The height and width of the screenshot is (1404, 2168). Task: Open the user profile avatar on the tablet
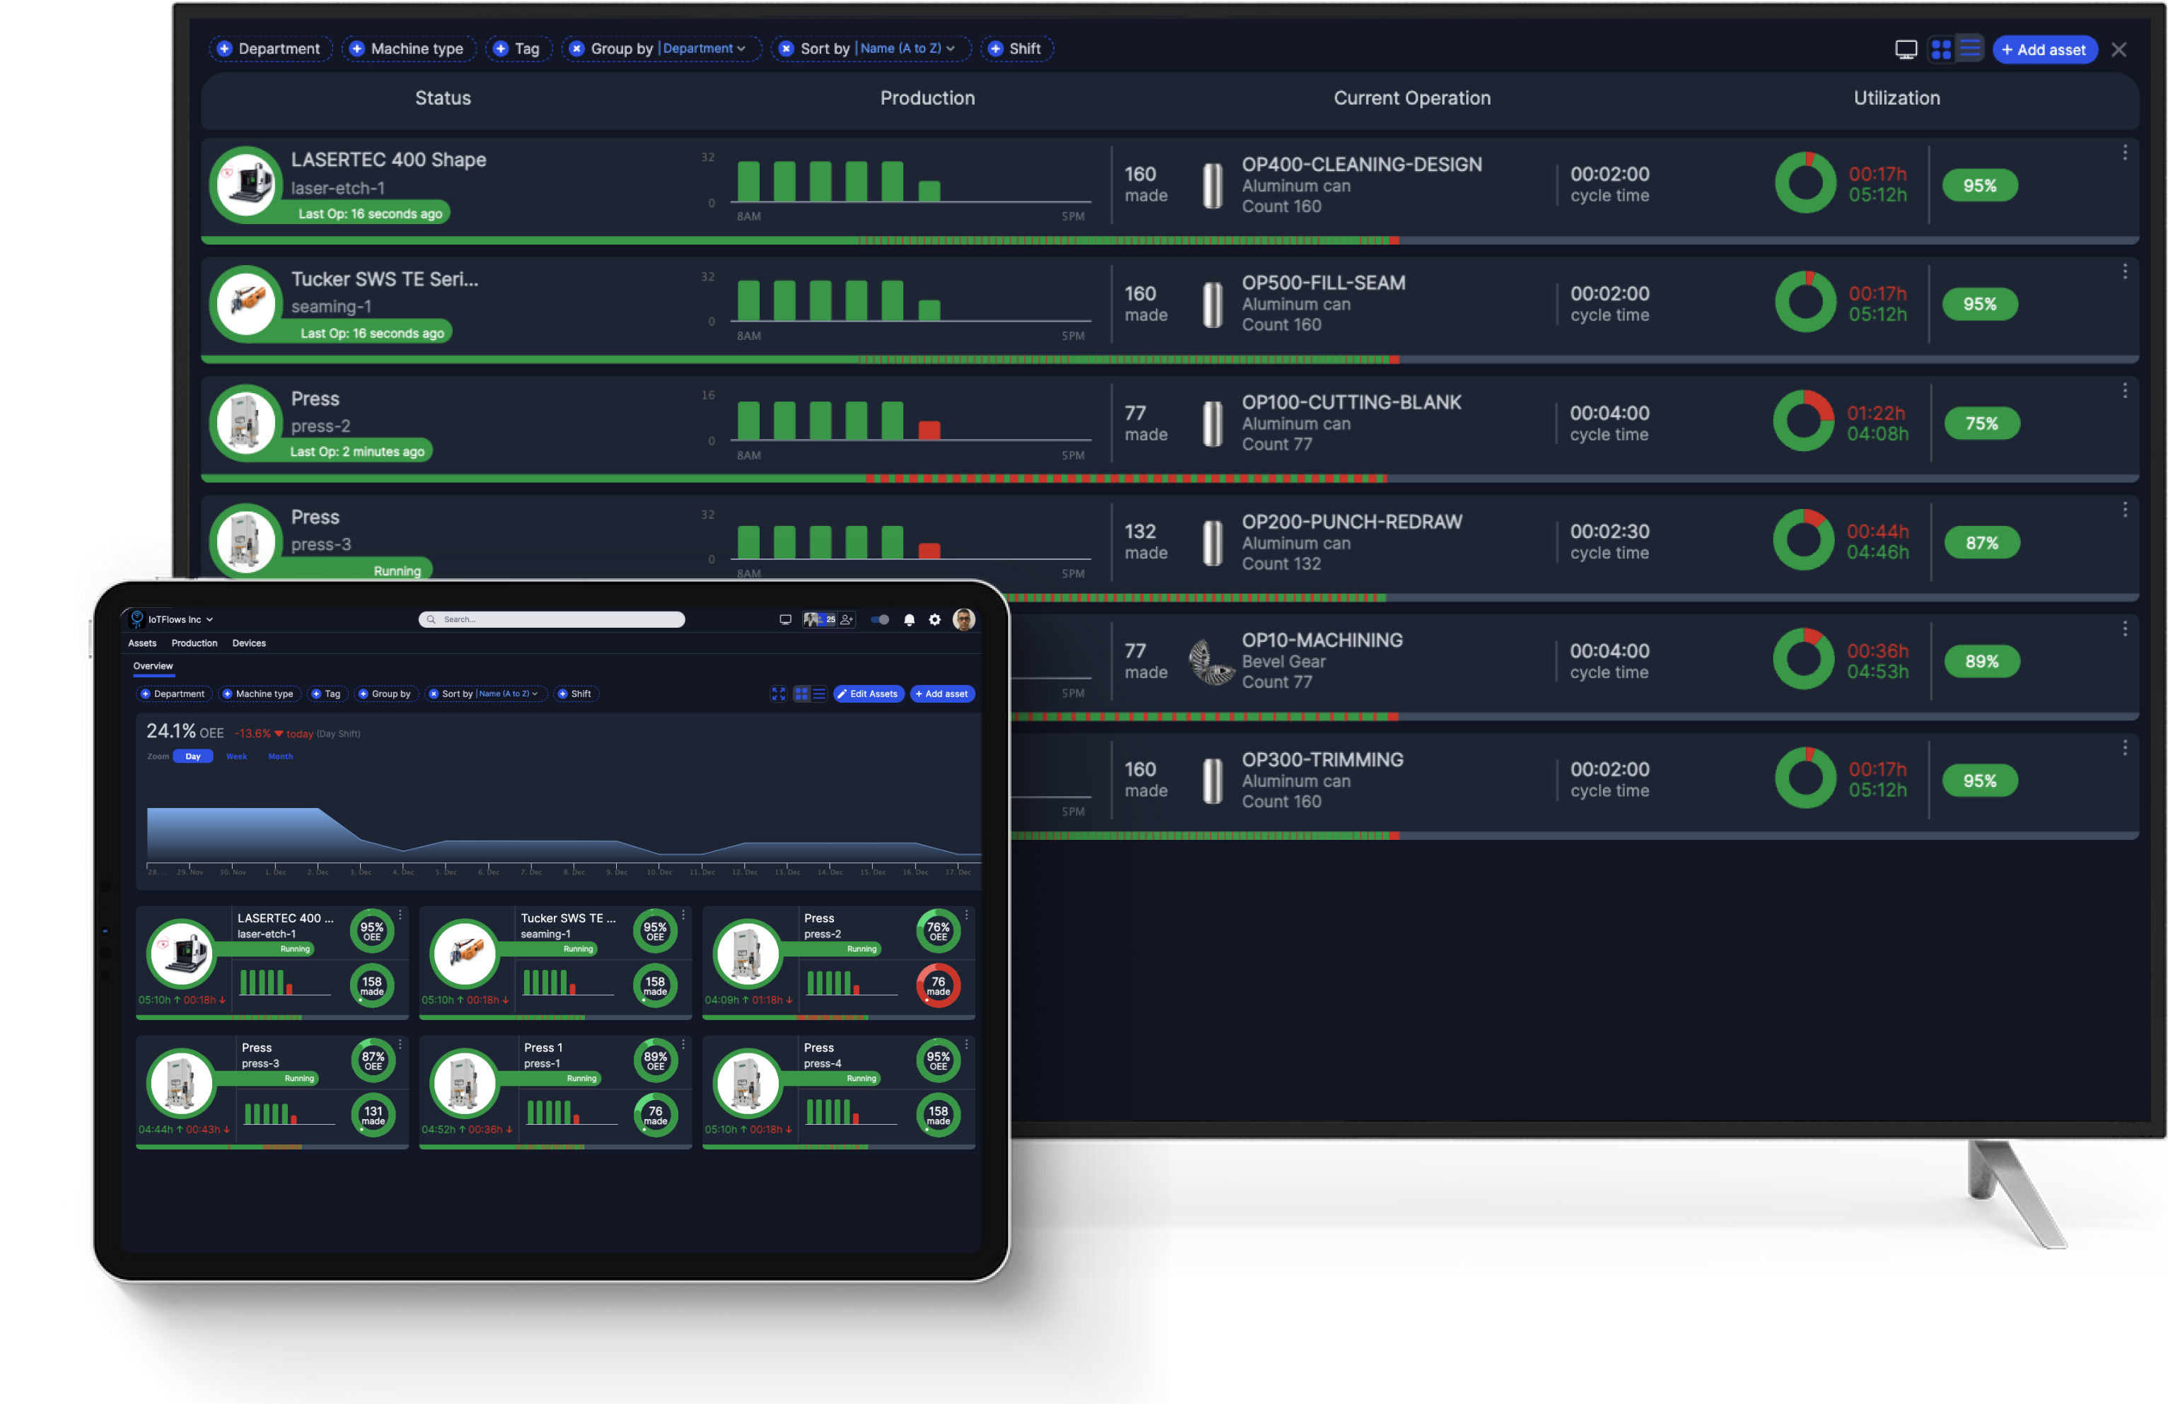pos(964,620)
